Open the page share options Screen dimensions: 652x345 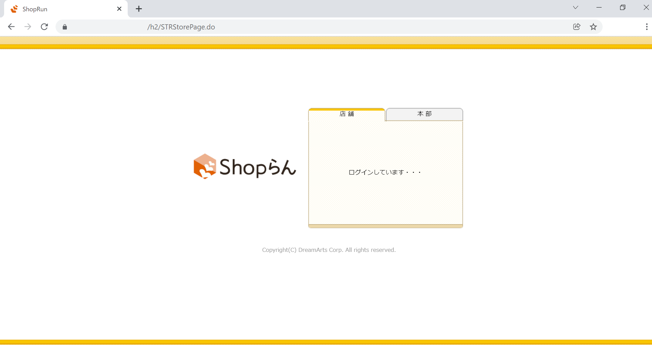pos(577,27)
